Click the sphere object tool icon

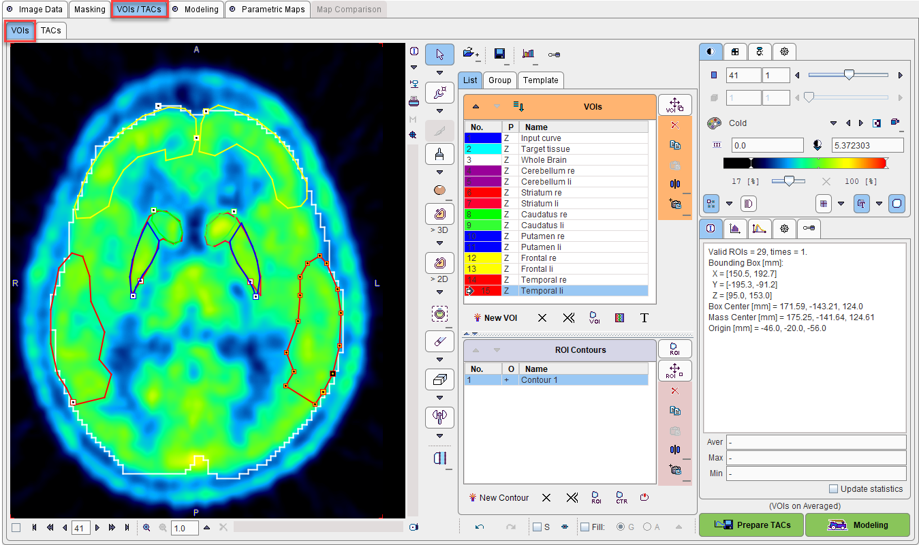click(x=439, y=190)
